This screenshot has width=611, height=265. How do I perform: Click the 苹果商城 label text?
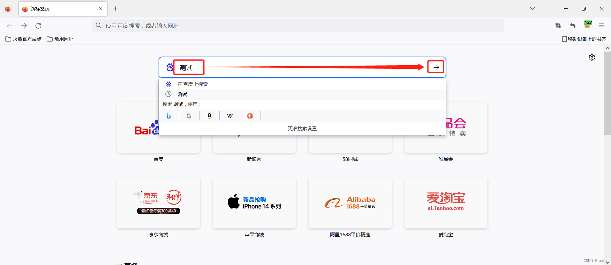pyautogui.click(x=254, y=234)
